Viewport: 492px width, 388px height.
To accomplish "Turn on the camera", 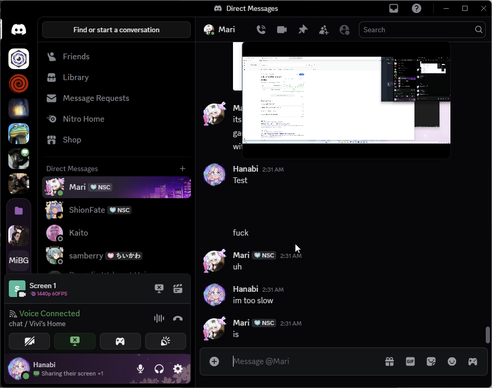I will 30,341.
